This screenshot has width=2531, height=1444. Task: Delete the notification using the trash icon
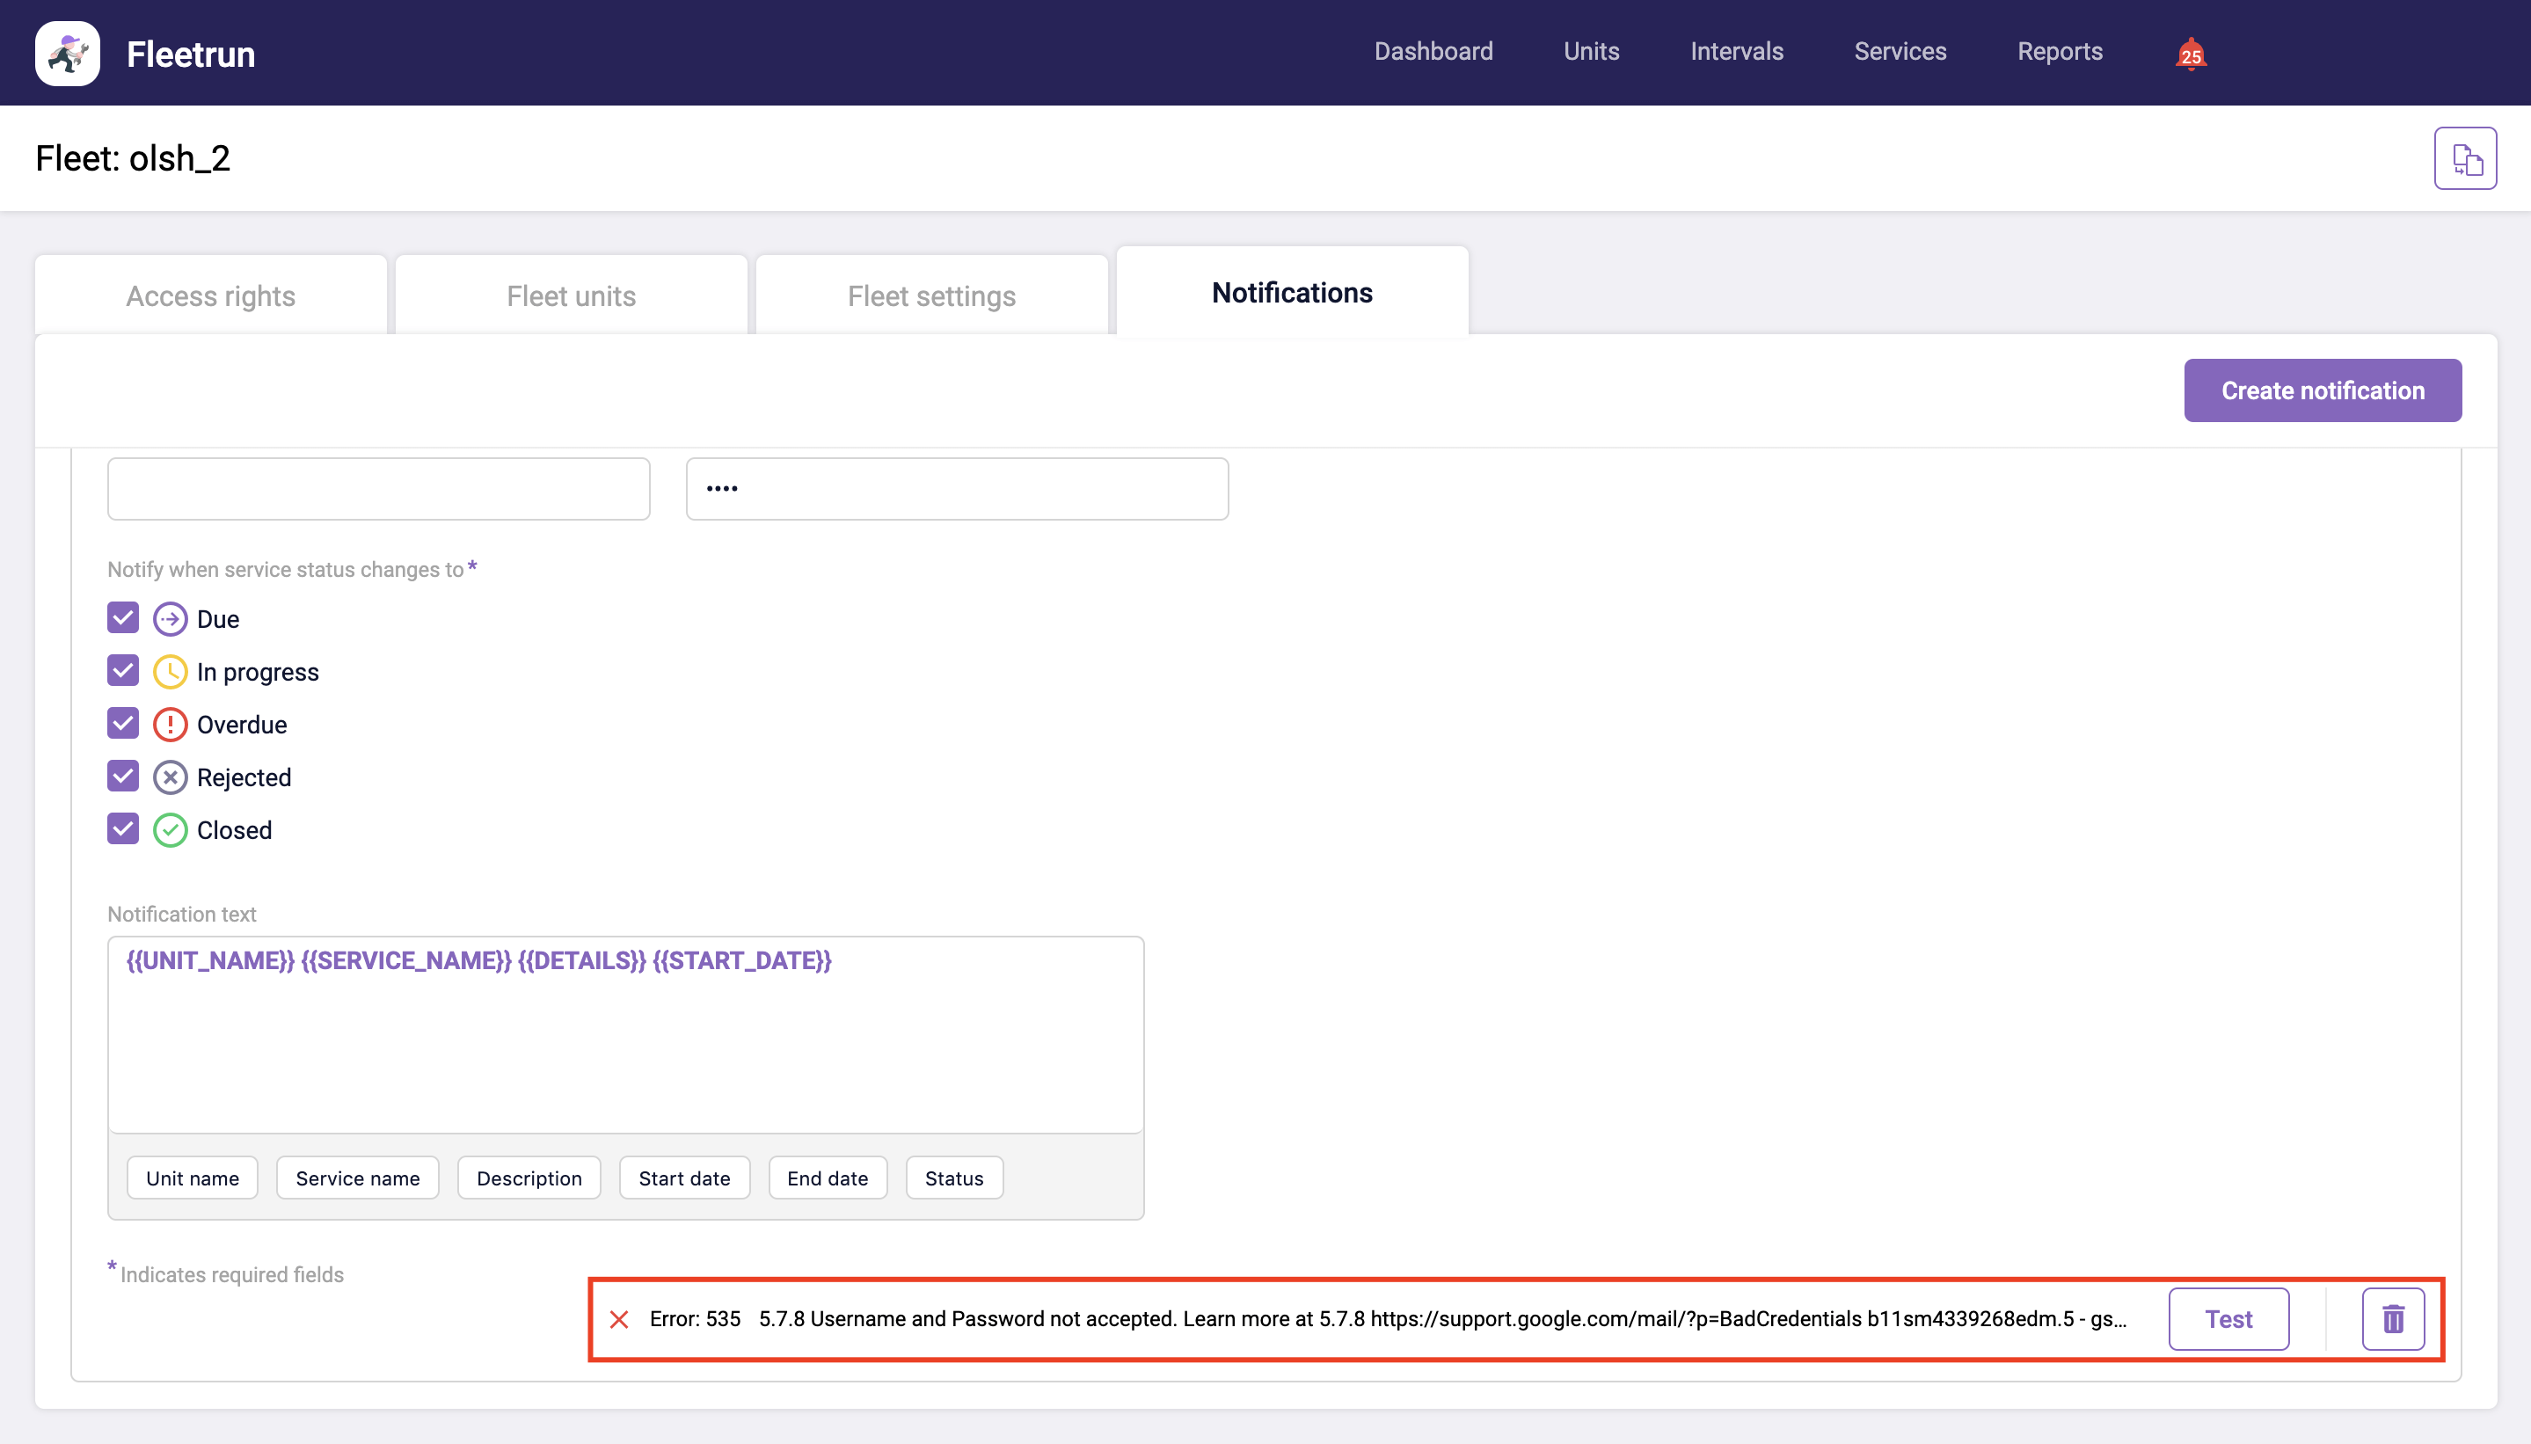coord(2393,1319)
